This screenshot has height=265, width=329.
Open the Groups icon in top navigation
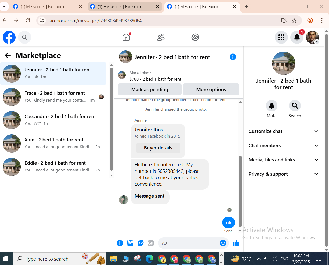point(195,37)
